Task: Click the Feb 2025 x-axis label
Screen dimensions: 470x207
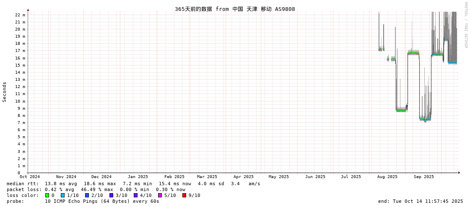Action: coord(174,177)
